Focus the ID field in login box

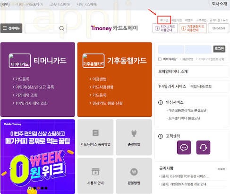pyautogui.click(x=171, y=49)
